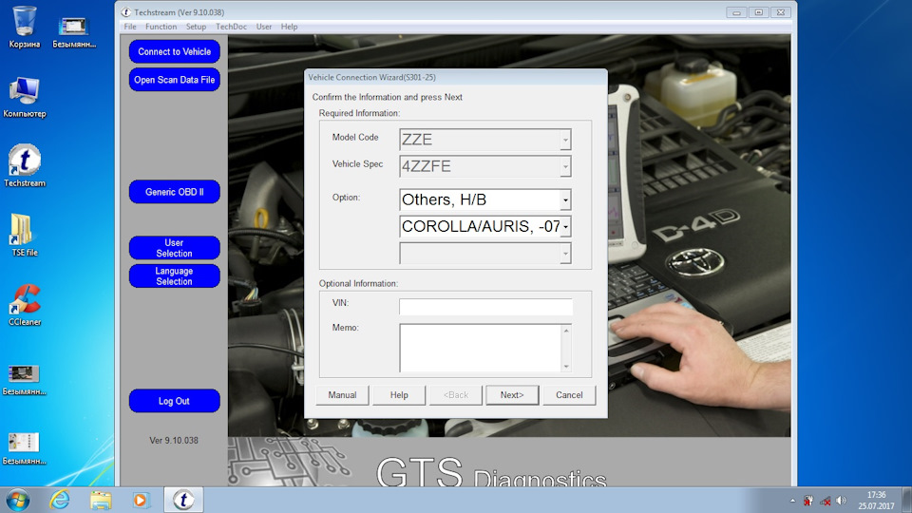Launch the Techstream desktop shortcut

(25, 165)
